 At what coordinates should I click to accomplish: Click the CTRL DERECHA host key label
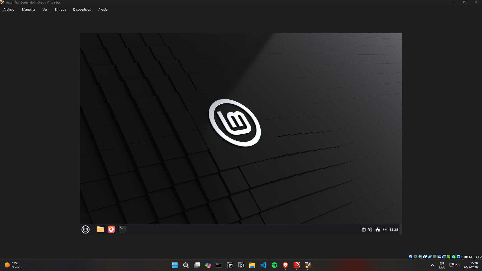point(472,257)
